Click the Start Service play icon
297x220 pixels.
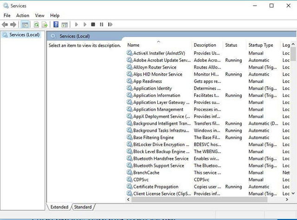(x=76, y=25)
